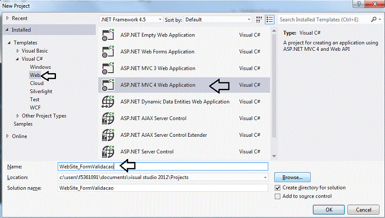Switch to the small icons grid view
Viewport: 385px width, 218px height.
point(259,19)
